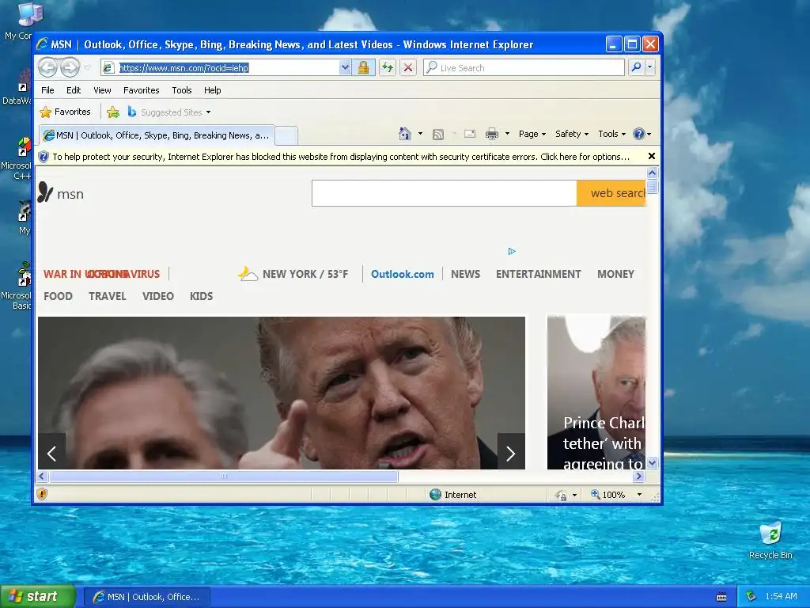Open the Recycle Bin desktop icon

770,540
